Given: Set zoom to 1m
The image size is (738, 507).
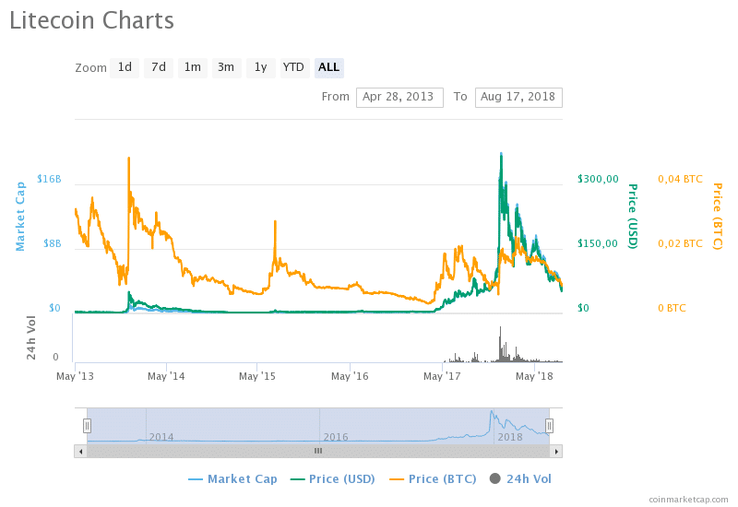Looking at the screenshot, I should click(x=193, y=67).
